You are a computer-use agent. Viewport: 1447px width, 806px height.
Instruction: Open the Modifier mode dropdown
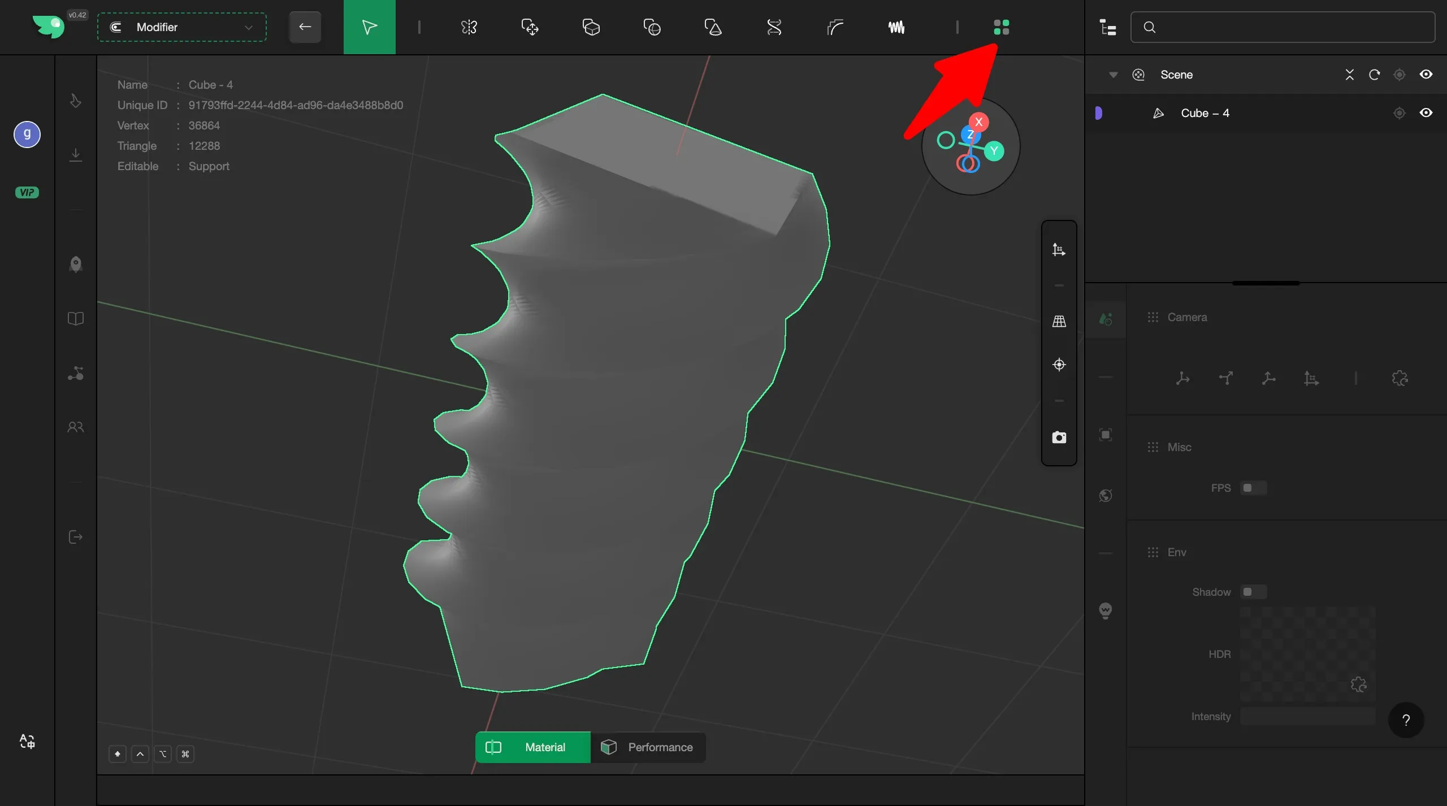click(x=182, y=27)
